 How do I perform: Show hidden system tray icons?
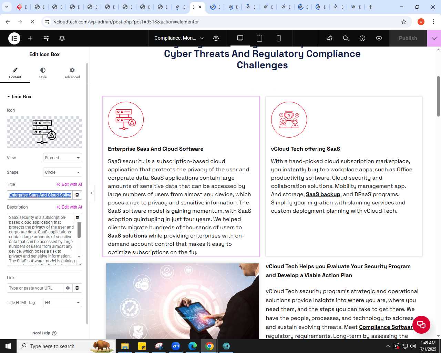[388, 346]
